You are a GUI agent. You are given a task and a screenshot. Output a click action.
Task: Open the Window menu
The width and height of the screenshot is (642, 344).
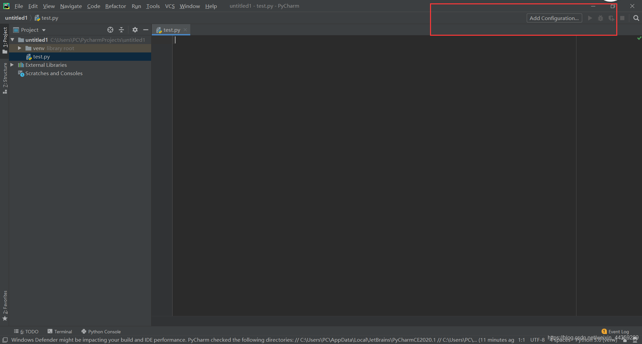[x=190, y=6]
